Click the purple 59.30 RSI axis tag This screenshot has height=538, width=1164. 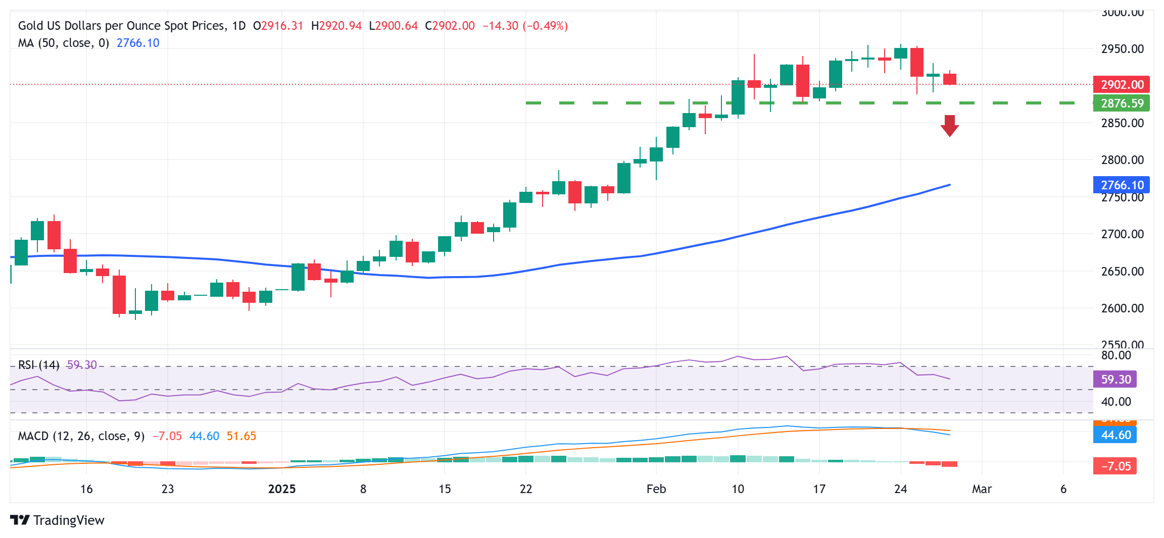[1114, 379]
